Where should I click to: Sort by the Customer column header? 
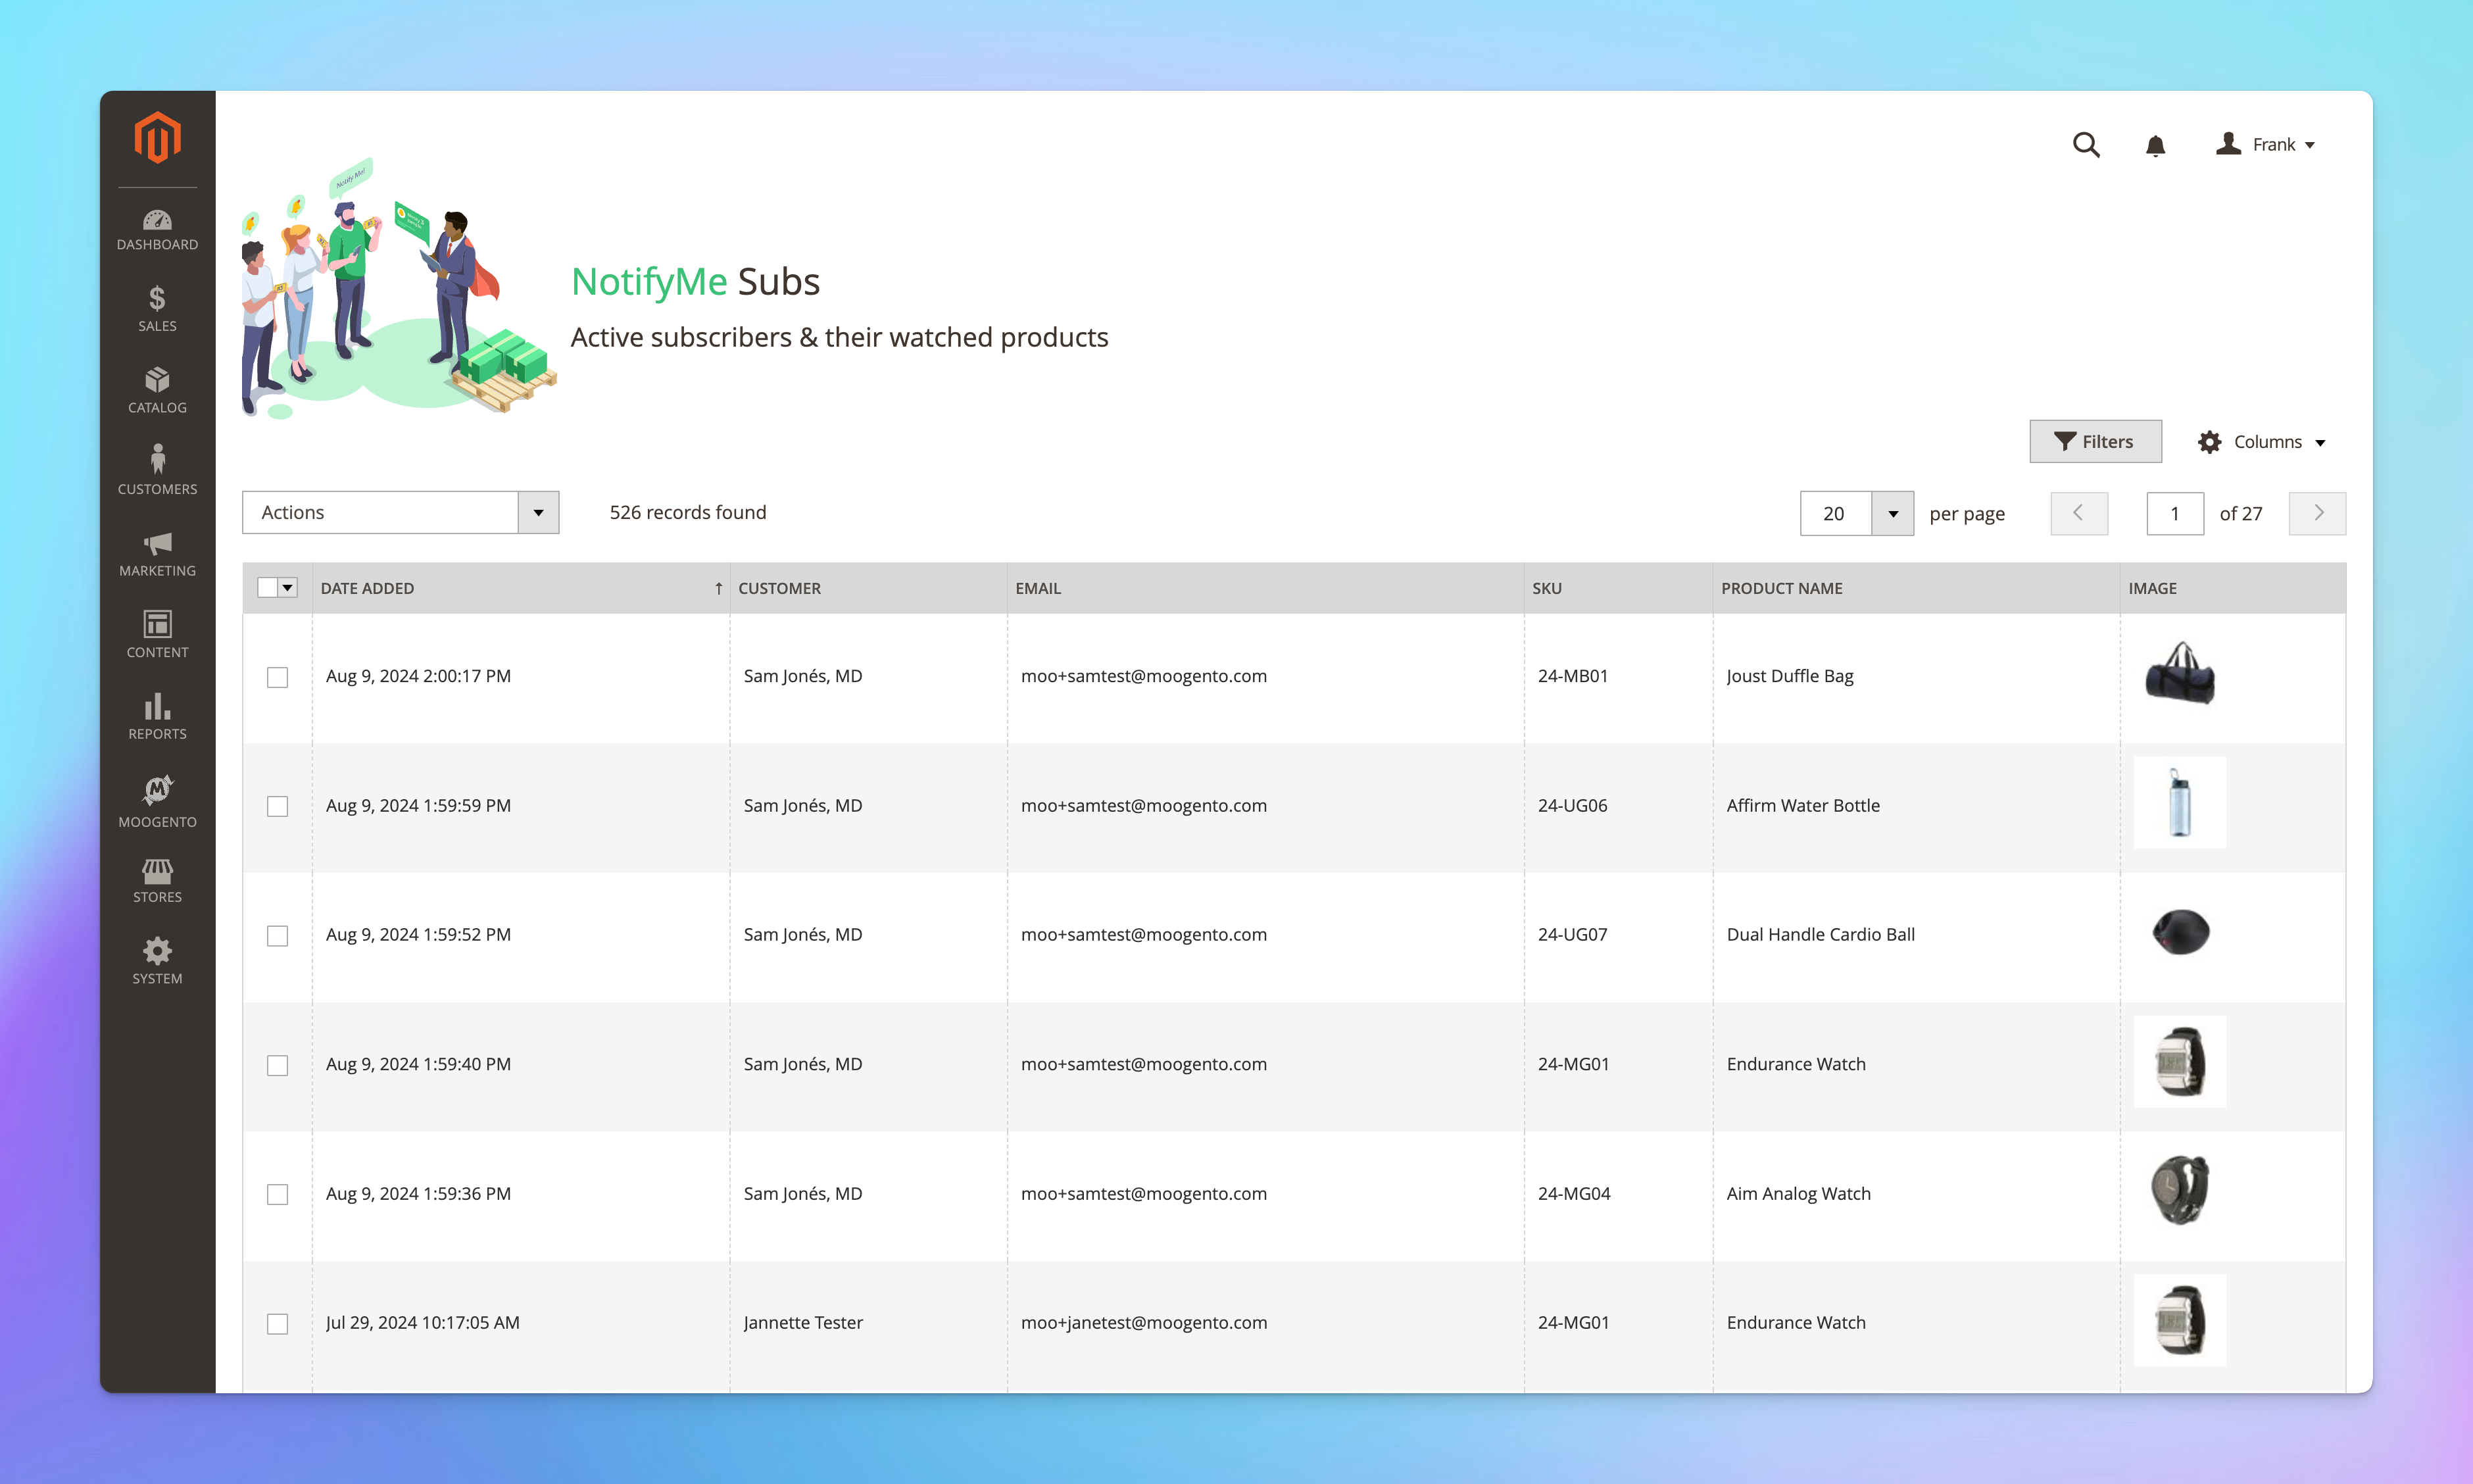(x=868, y=588)
